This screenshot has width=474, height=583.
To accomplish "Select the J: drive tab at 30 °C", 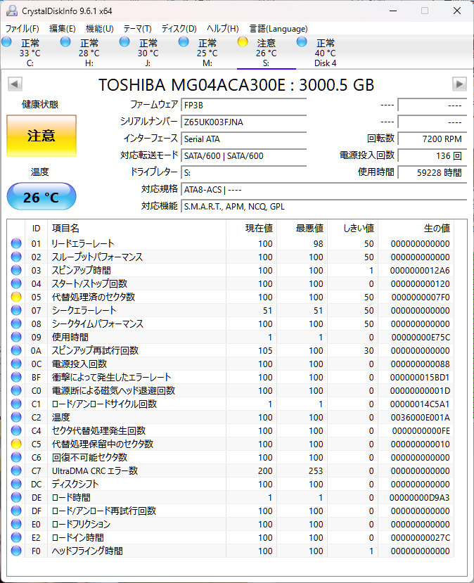I will [148, 53].
